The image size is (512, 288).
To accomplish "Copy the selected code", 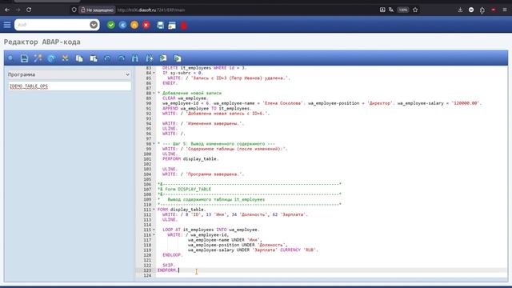I will point(79,58).
